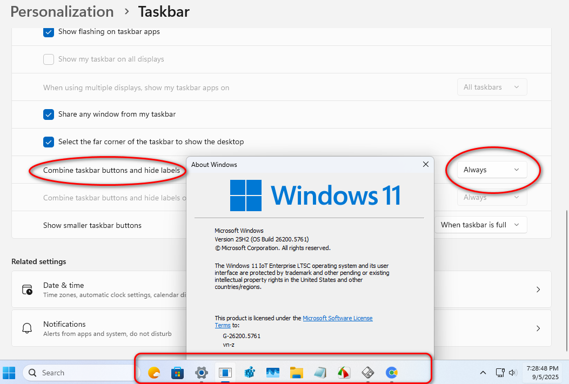Open the network status tray icon
The width and height of the screenshot is (569, 384).
[x=500, y=373]
